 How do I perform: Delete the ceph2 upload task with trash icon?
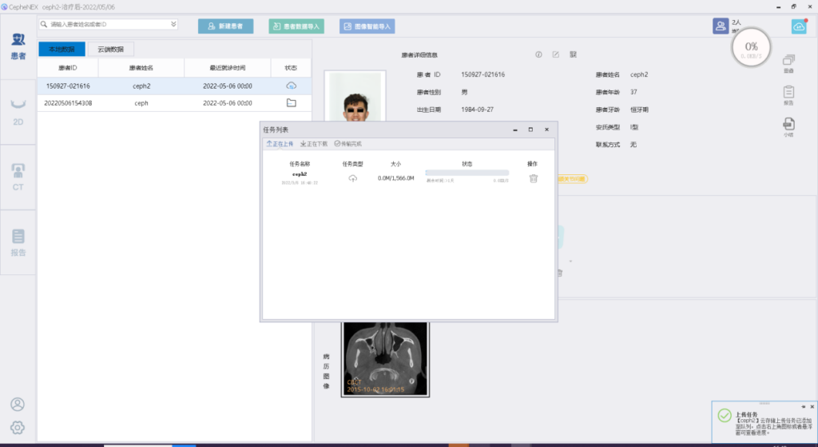point(533,178)
